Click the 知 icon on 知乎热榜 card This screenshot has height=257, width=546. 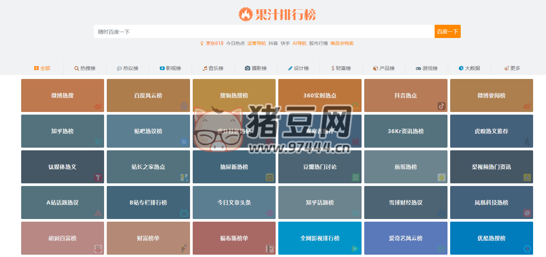click(x=98, y=142)
